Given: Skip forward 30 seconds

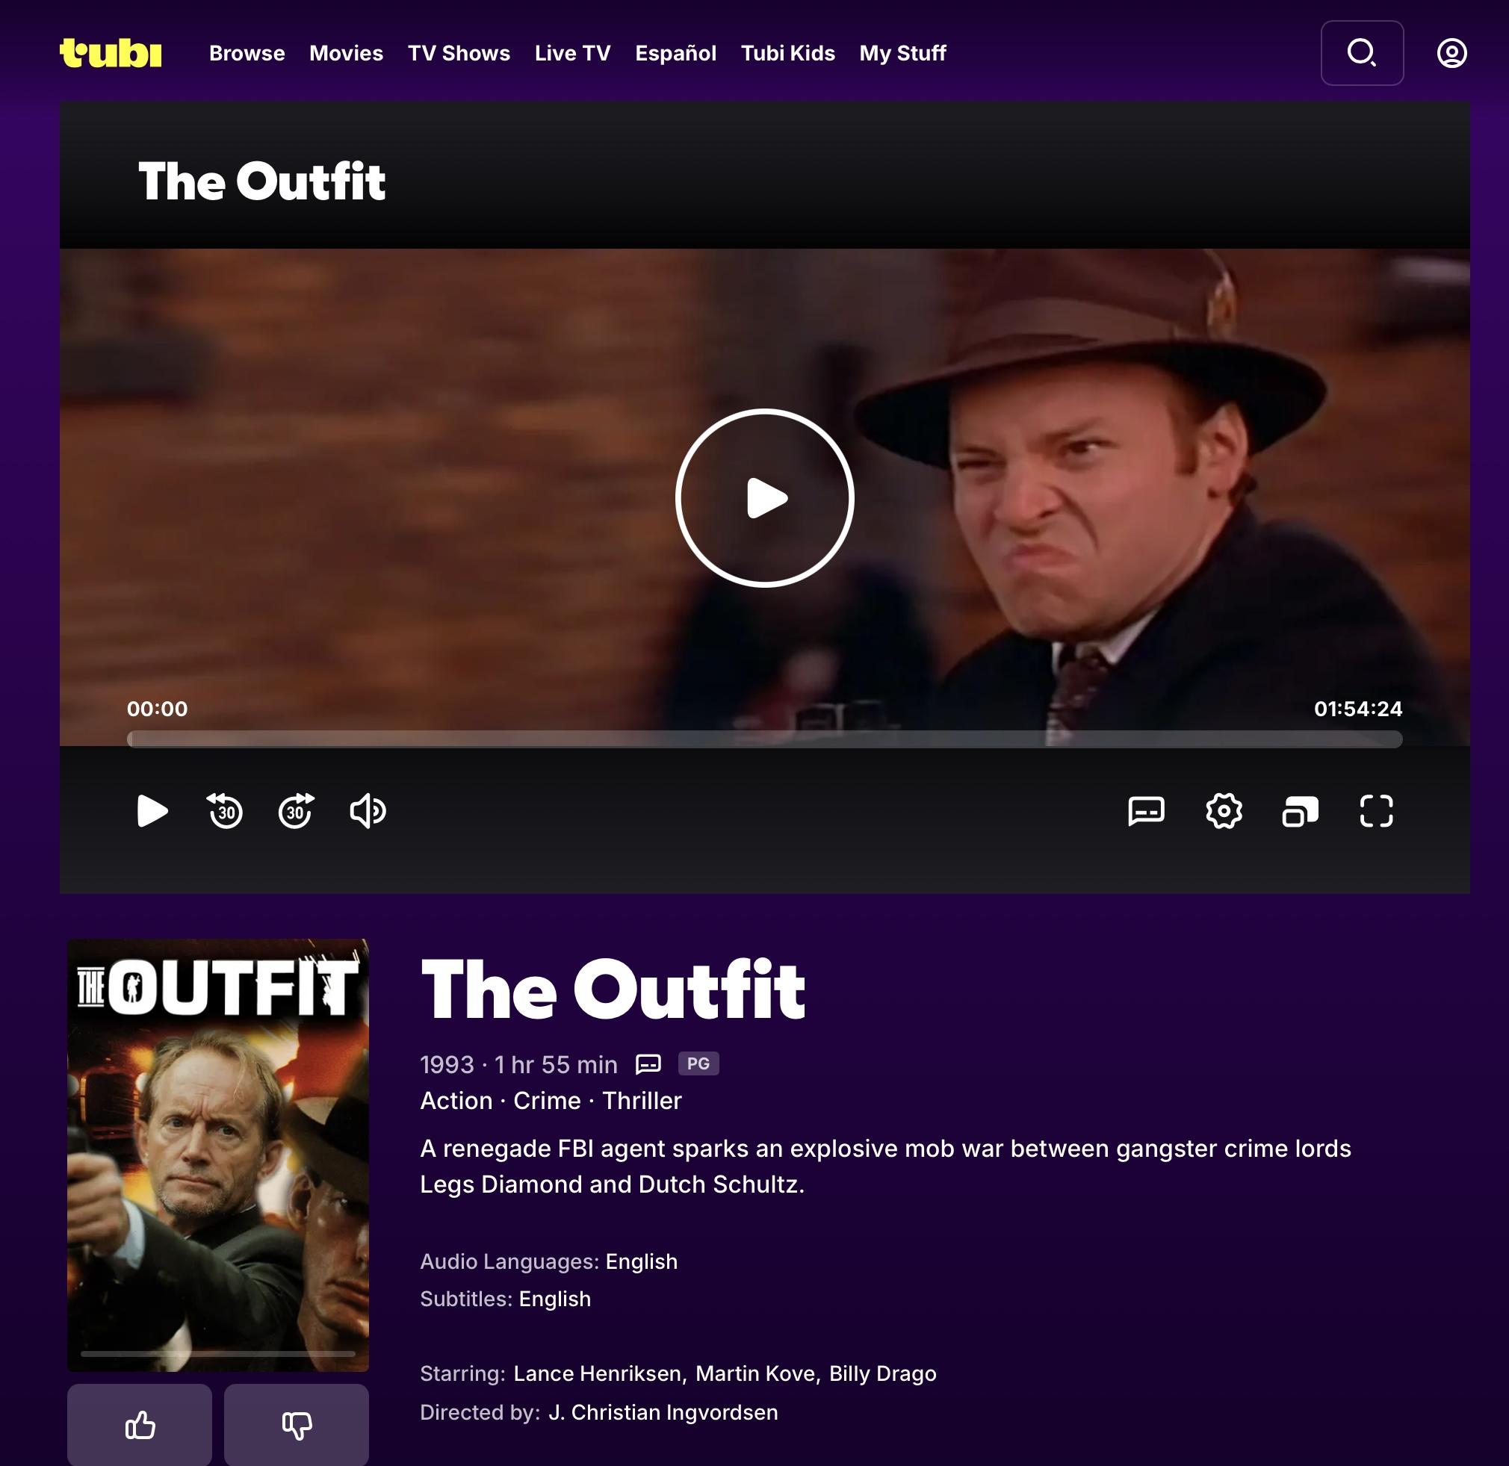Looking at the screenshot, I should 296,811.
